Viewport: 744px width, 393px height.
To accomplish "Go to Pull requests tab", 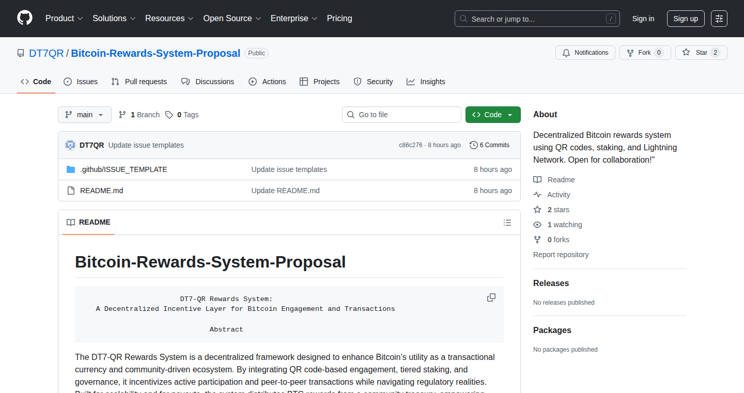I will 139,82.
